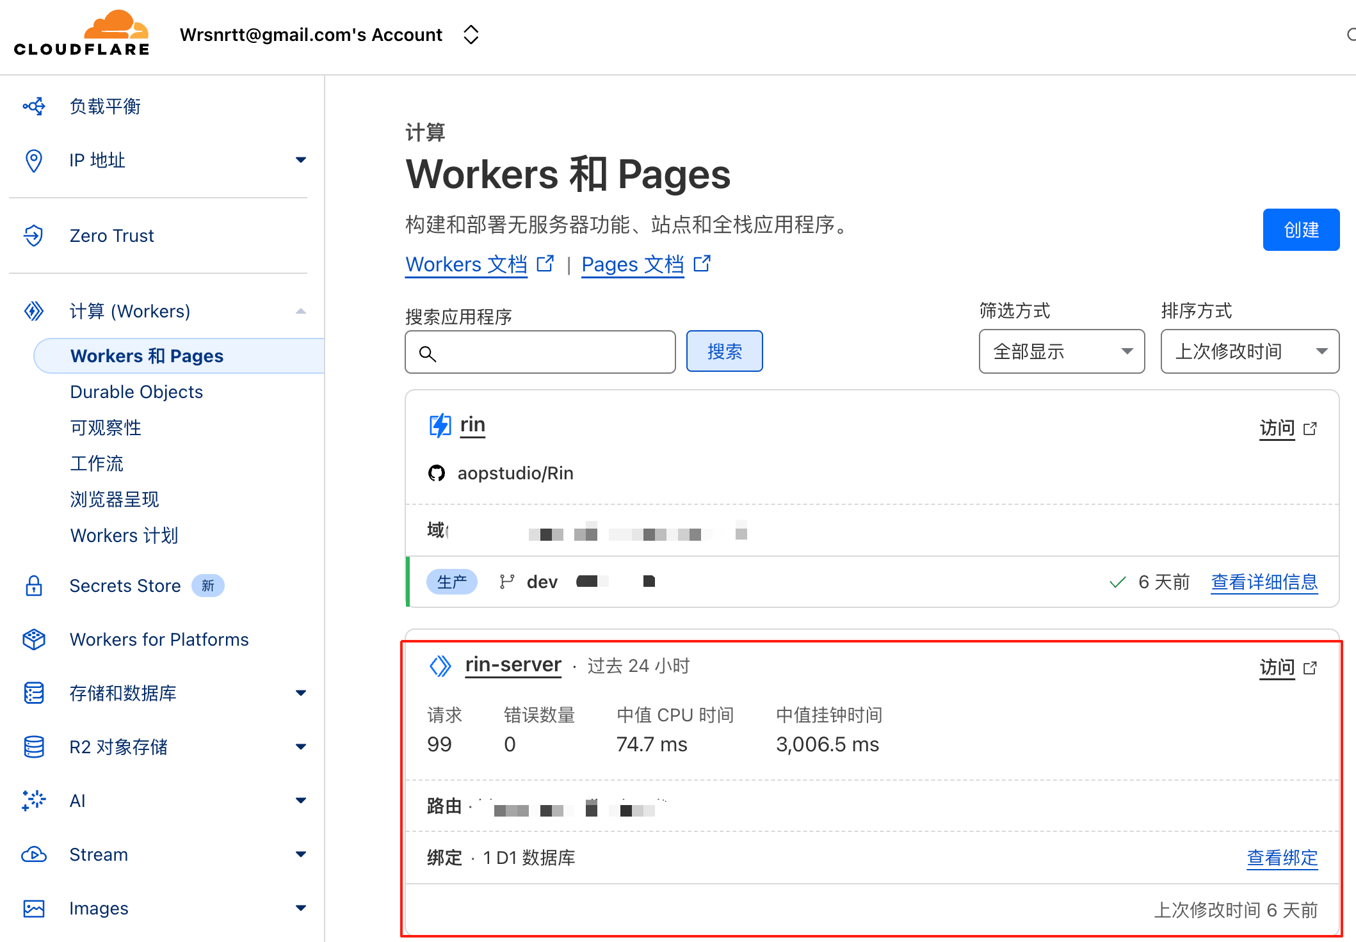Open the 筛选方式 全部显示 dropdown

1061,351
